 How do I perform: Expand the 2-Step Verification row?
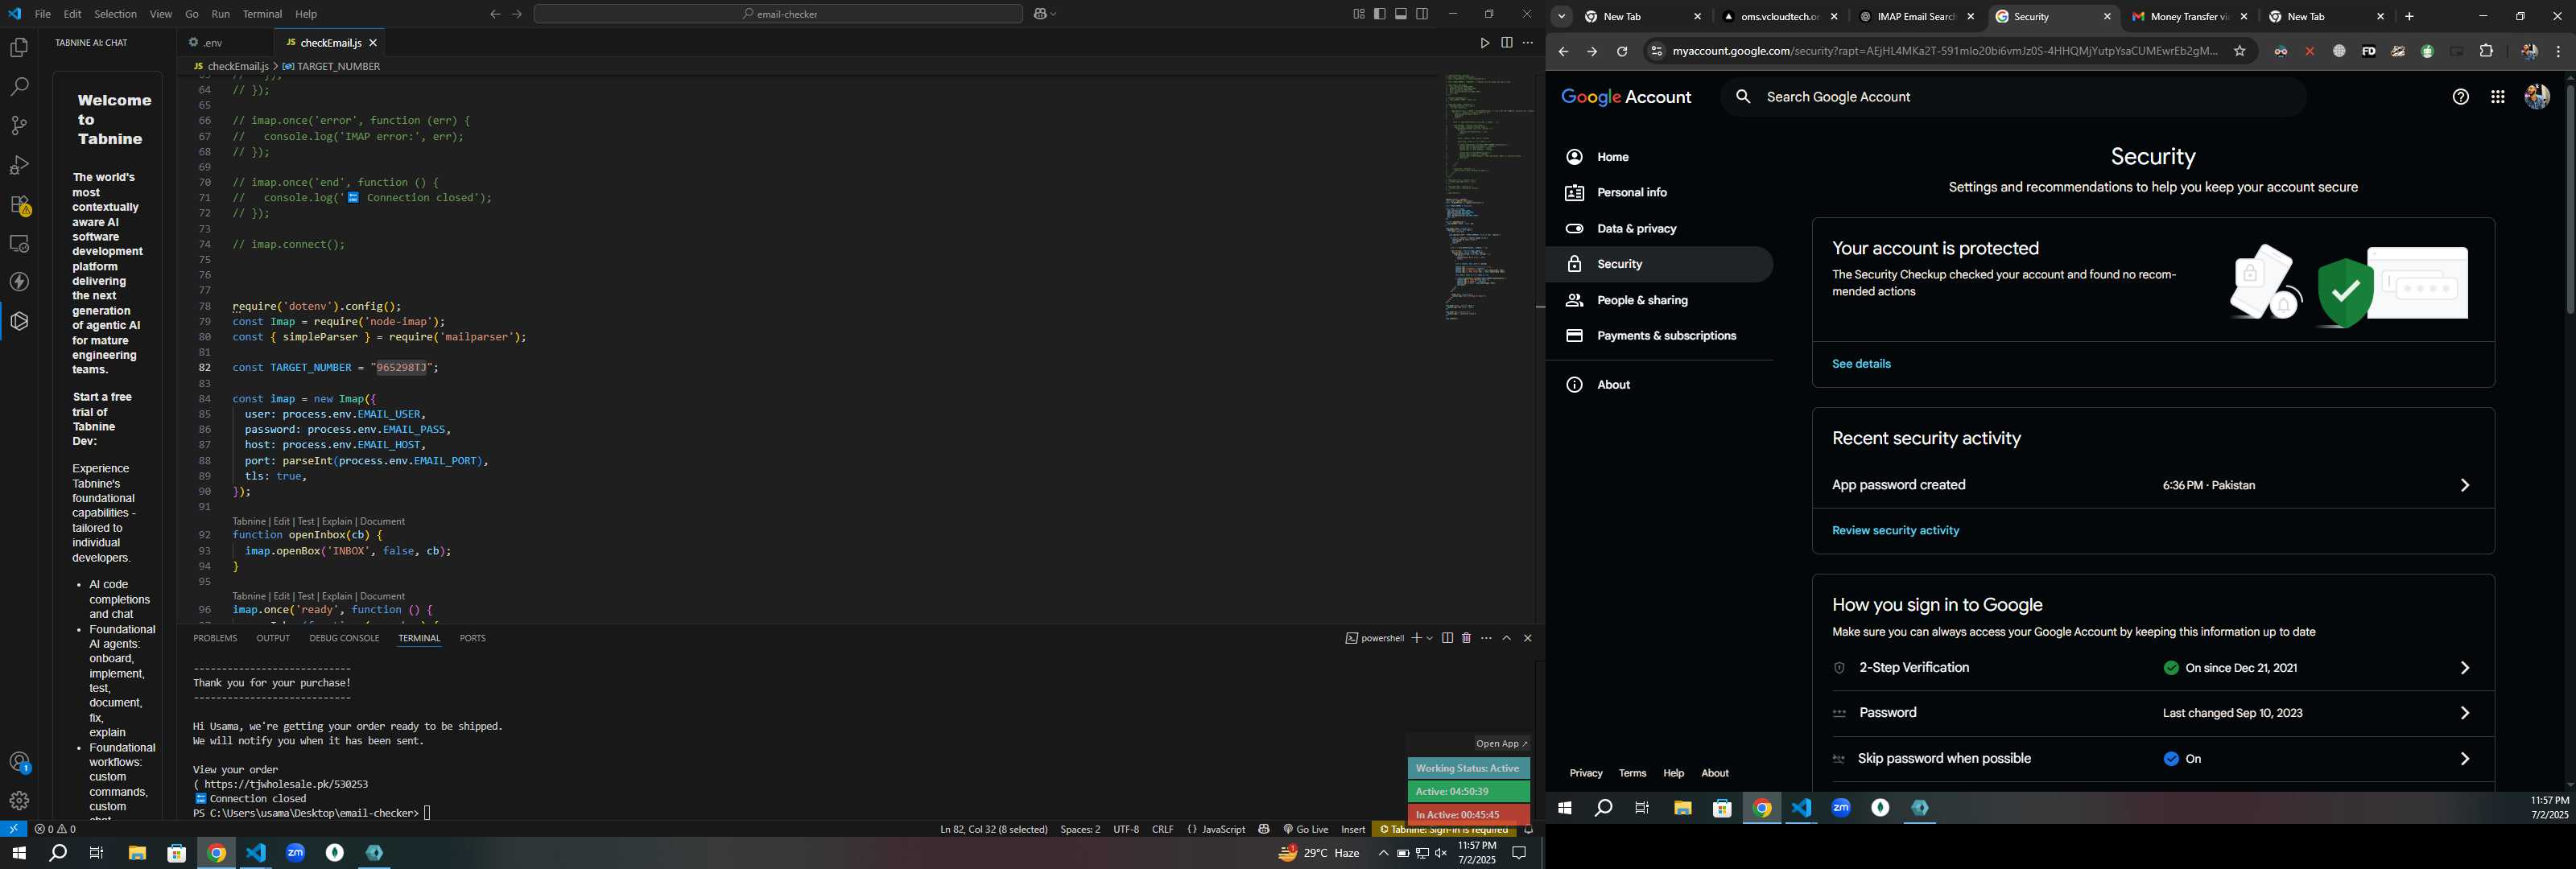point(2153,668)
